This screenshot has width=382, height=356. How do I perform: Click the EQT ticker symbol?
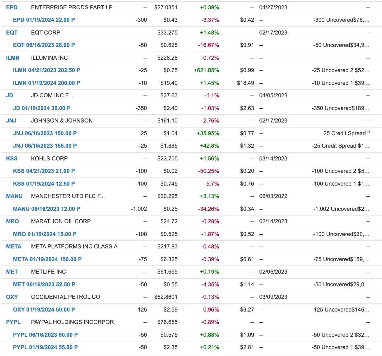tap(12, 33)
